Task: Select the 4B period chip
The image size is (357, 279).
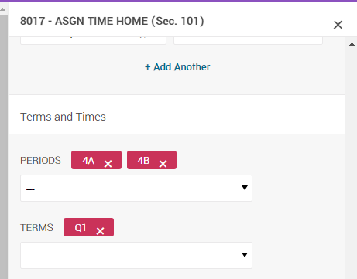Action: pyautogui.click(x=152, y=160)
